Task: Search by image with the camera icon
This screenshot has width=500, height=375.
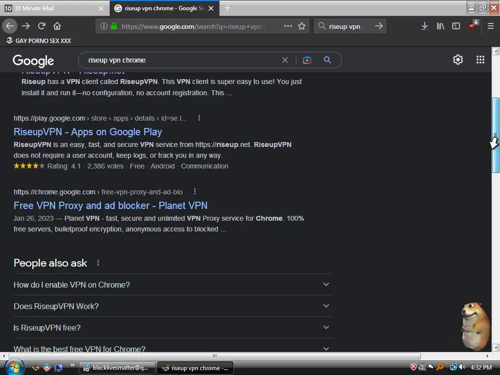Action: point(307,60)
